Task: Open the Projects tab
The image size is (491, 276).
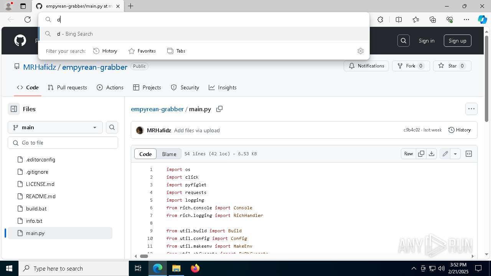Action: point(147,87)
